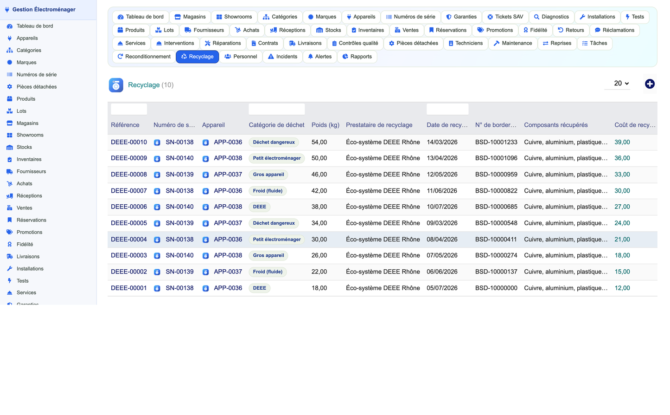Follow the SN-00139 link in DEEE-00008 row
This screenshot has width=670, height=415.
pos(179,175)
